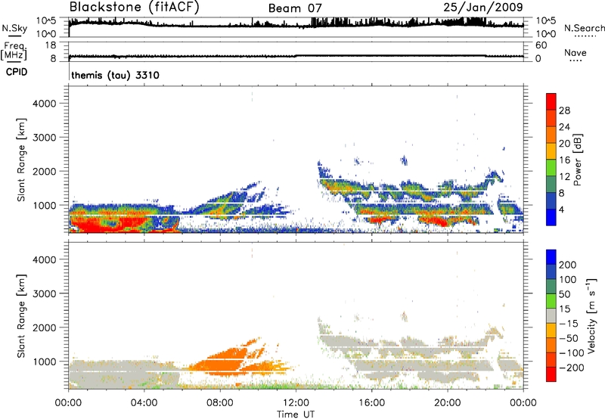Click the 28 dB tick on power scale

pyautogui.click(x=564, y=110)
